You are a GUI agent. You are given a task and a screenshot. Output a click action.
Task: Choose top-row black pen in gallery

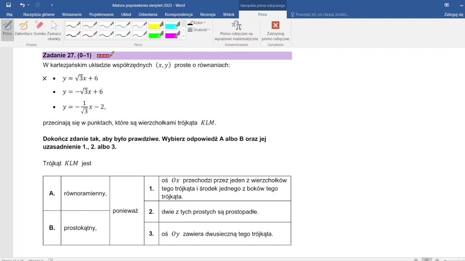73,25
